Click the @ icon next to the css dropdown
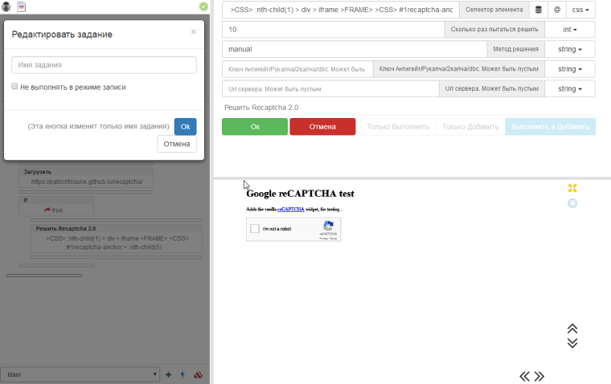The height and width of the screenshot is (384, 611). (556, 10)
